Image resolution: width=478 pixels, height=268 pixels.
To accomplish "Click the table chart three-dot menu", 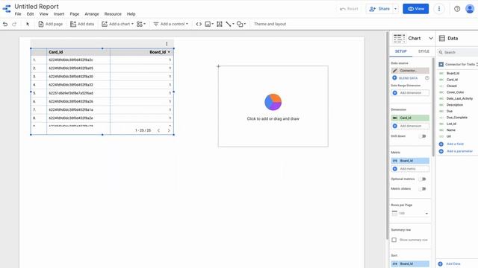I will tap(167, 44).
